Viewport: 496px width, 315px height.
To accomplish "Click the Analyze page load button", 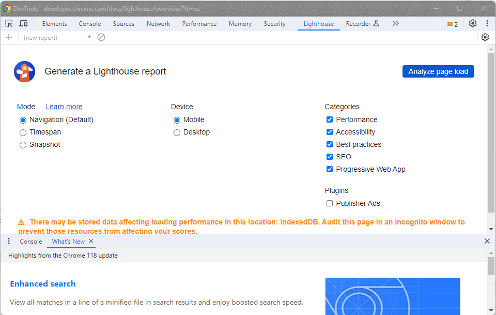I will 438,71.
